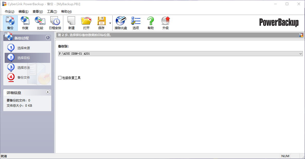Open the 帮助(H) menu
This screenshot has width=305, height=159.
coord(66,12)
